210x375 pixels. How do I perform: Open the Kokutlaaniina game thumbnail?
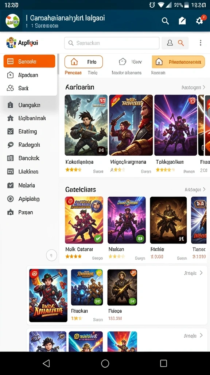(x=86, y=125)
